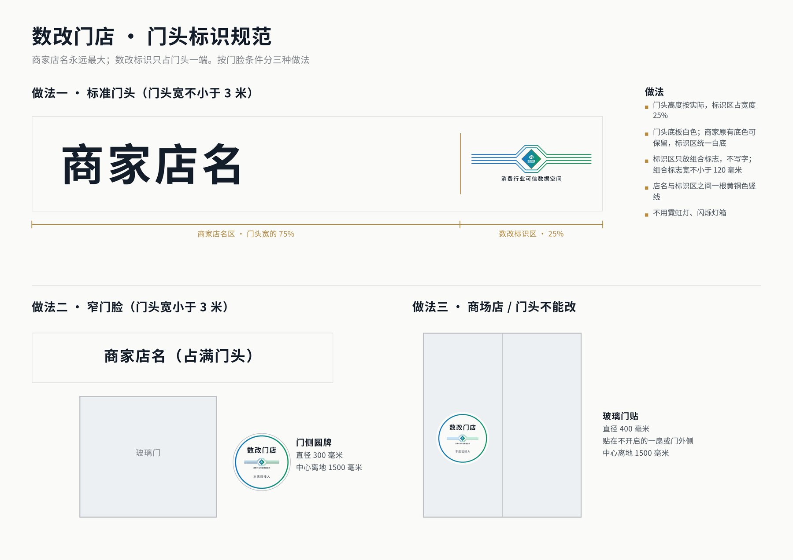Select the text 贴在不开启的一扇或门外侧
Screen dimensions: 793x560
[648, 441]
